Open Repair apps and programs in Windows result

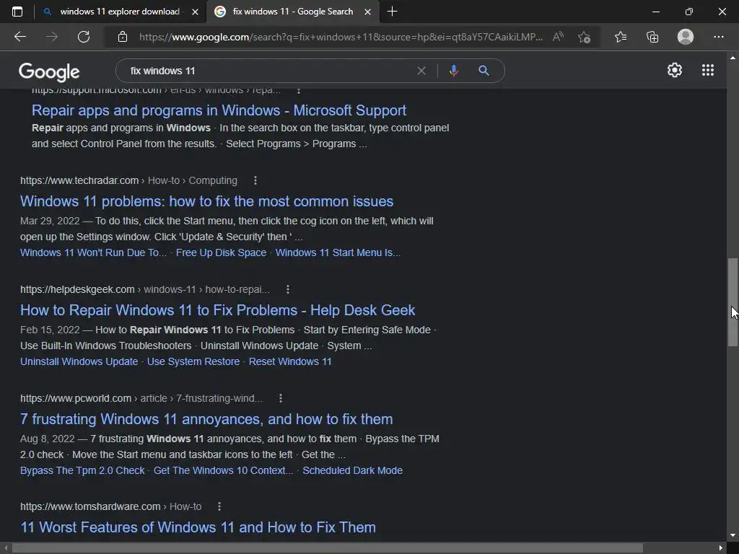[x=219, y=110]
